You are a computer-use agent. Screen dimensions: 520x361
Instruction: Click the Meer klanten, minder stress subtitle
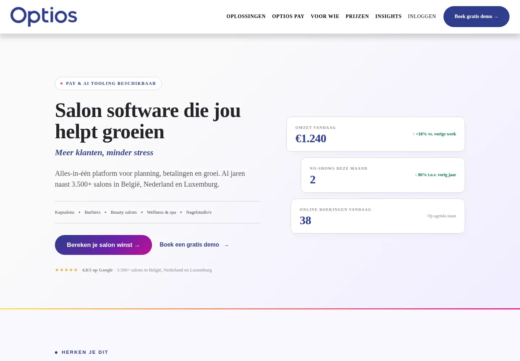(104, 152)
